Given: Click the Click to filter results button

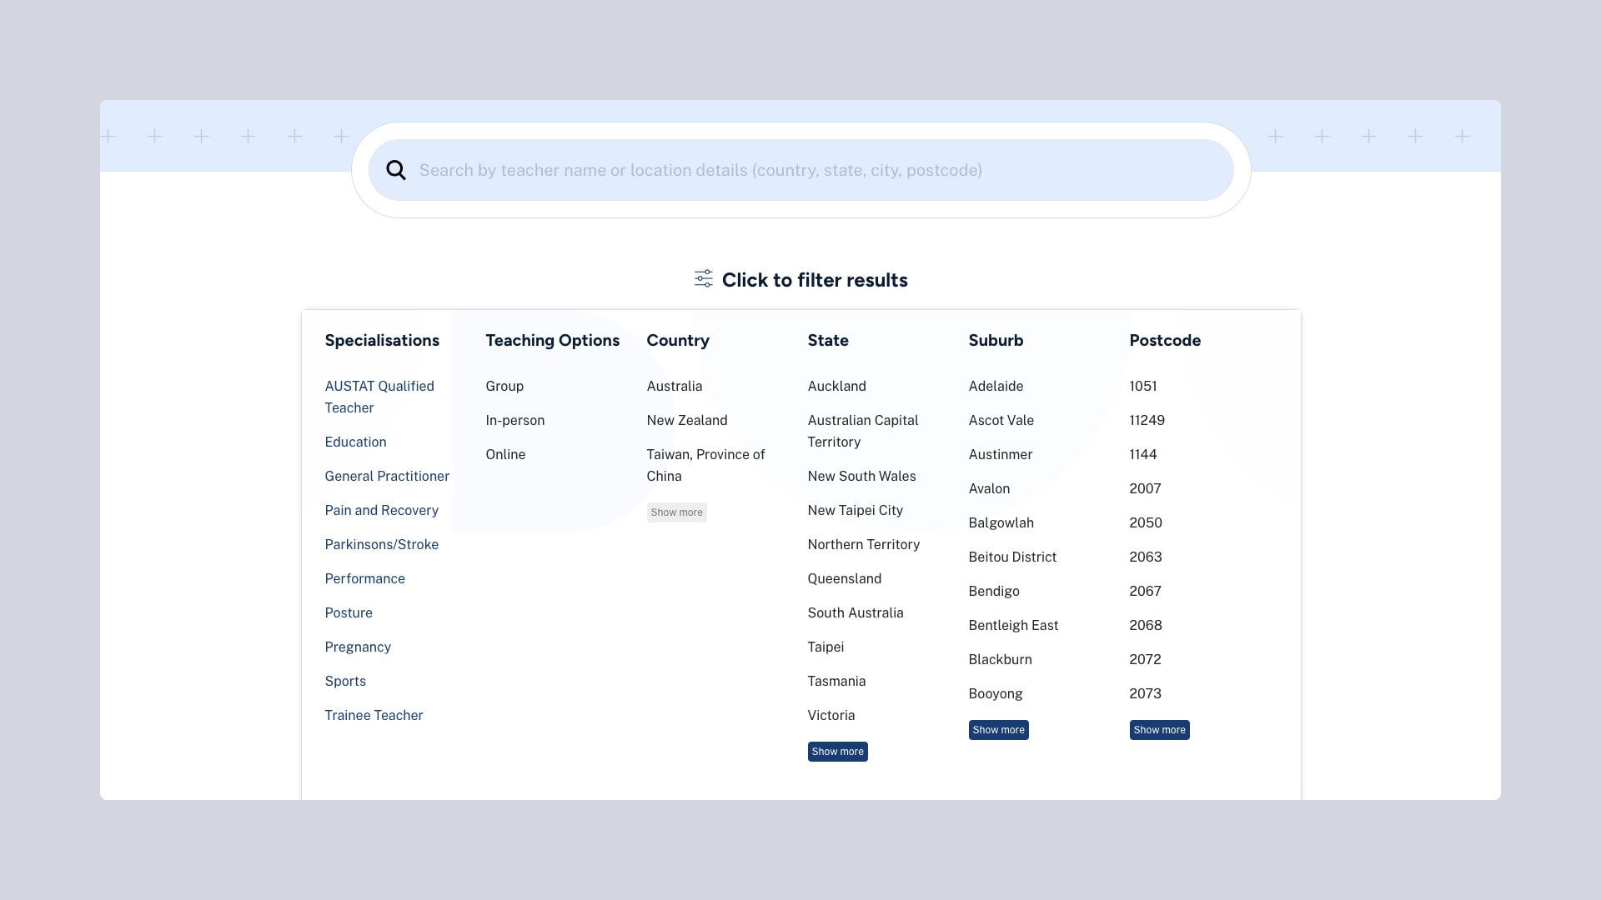Looking at the screenshot, I should point(800,279).
